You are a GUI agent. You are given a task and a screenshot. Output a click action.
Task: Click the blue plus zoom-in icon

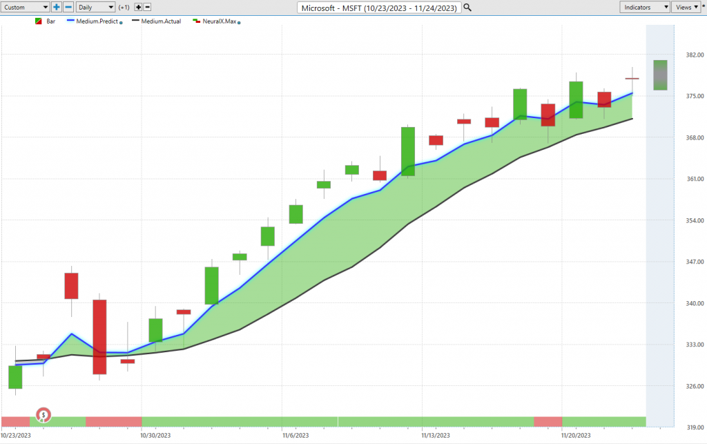[x=57, y=7]
